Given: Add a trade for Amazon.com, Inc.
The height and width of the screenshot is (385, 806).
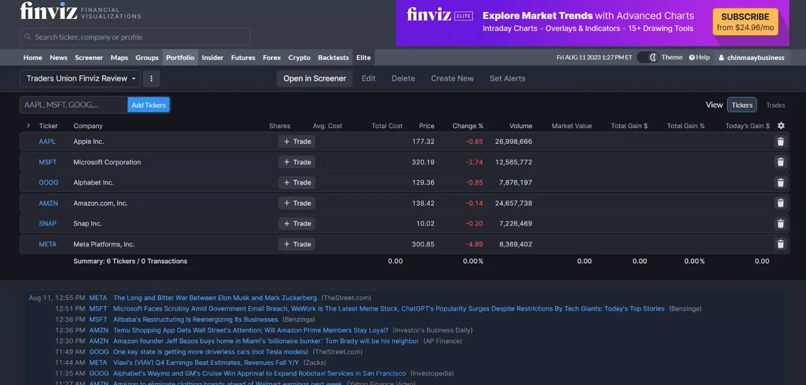Looking at the screenshot, I should (297, 203).
